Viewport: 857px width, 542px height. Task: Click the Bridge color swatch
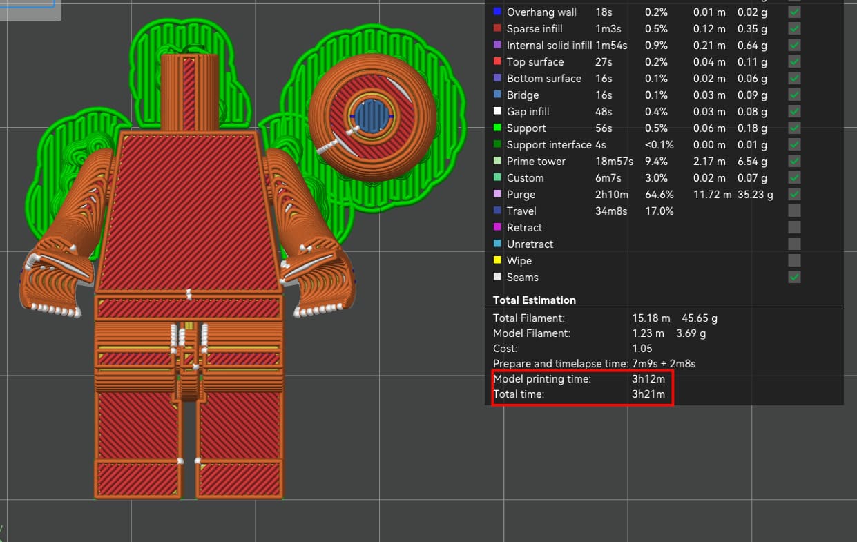497,95
